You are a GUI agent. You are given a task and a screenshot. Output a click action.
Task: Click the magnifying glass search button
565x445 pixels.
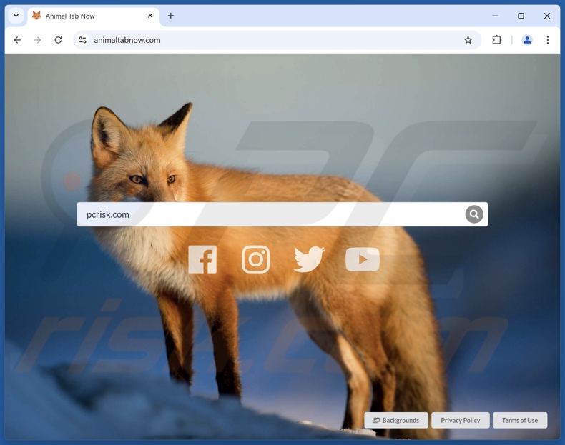(x=474, y=214)
